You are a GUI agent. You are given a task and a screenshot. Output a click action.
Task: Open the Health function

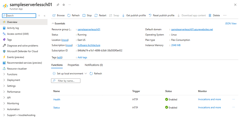pyautogui.click(x=57, y=99)
